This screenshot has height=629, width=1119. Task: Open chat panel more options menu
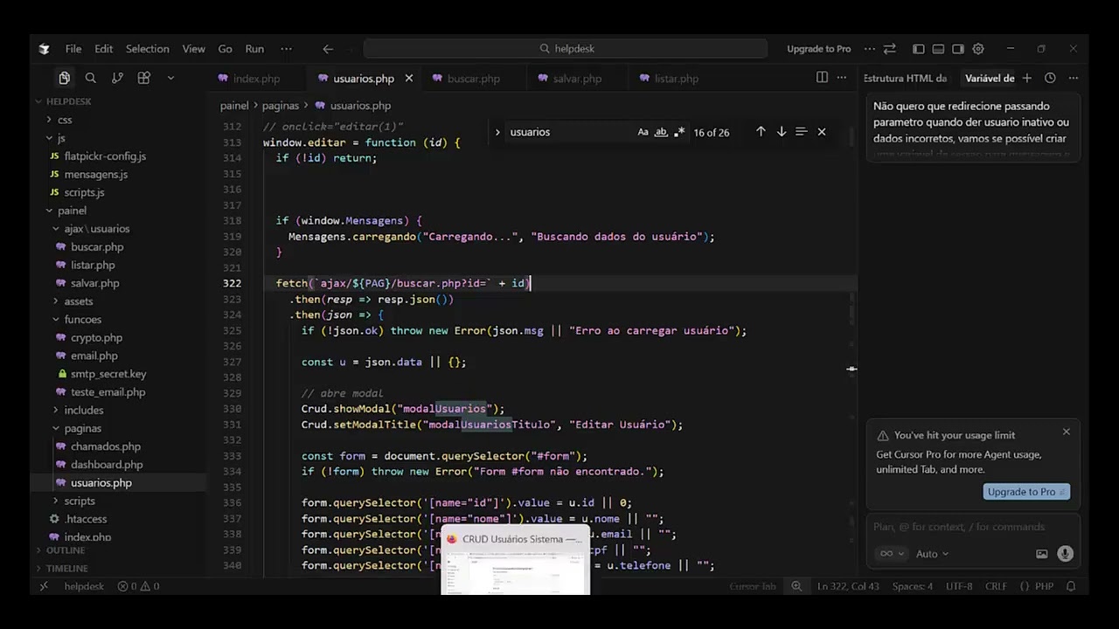[1074, 78]
